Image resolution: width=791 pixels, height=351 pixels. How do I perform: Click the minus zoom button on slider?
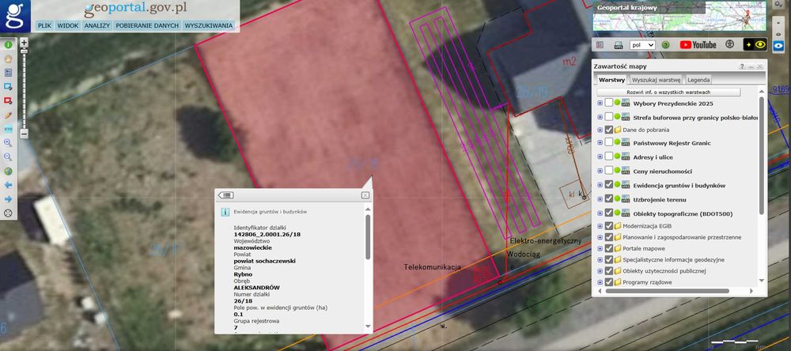click(24, 134)
